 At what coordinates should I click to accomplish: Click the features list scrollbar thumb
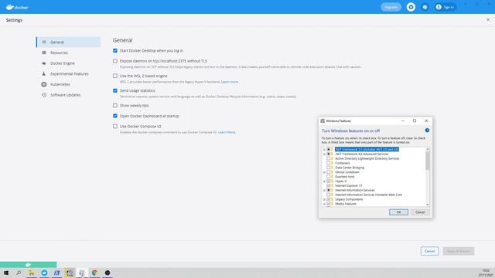pos(428,161)
